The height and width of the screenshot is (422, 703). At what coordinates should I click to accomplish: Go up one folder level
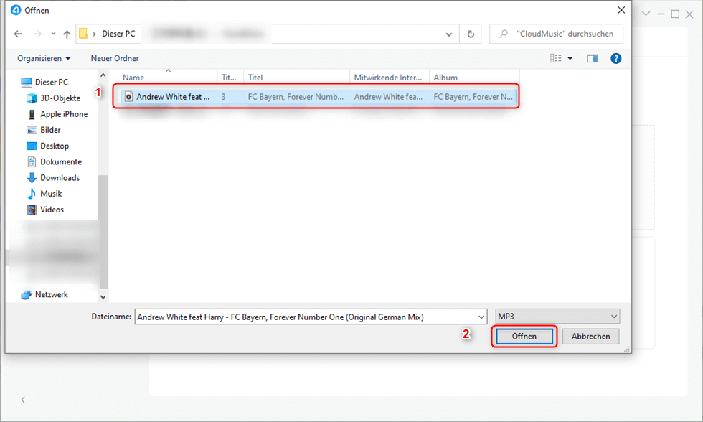tap(67, 34)
